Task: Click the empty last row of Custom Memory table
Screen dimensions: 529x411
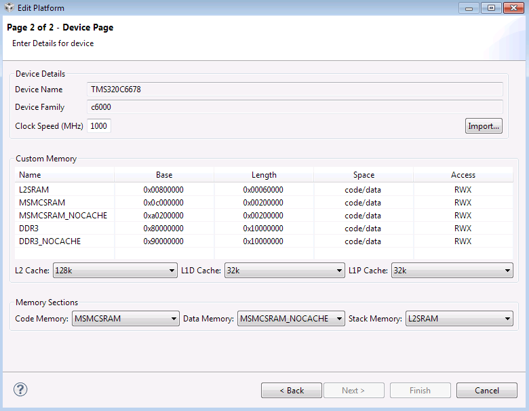Action: pyautogui.click(x=264, y=254)
